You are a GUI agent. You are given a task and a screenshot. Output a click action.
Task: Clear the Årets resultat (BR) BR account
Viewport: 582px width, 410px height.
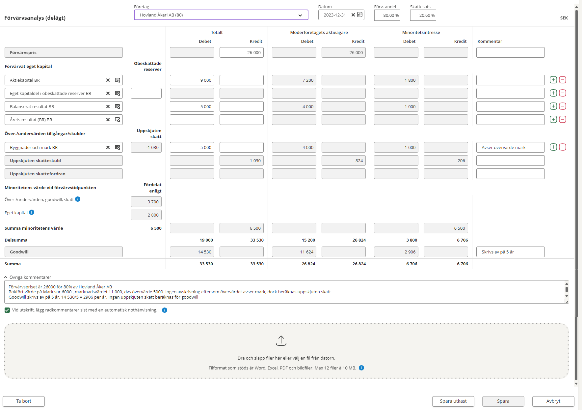tap(108, 120)
